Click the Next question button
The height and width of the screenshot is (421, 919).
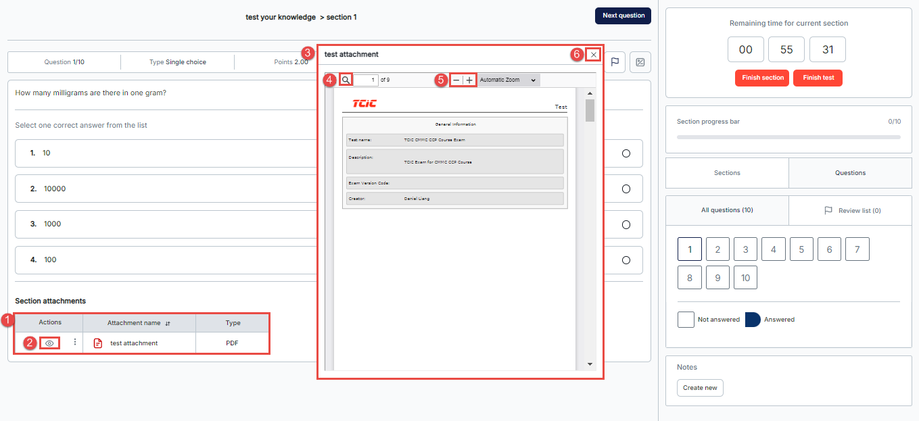623,16
